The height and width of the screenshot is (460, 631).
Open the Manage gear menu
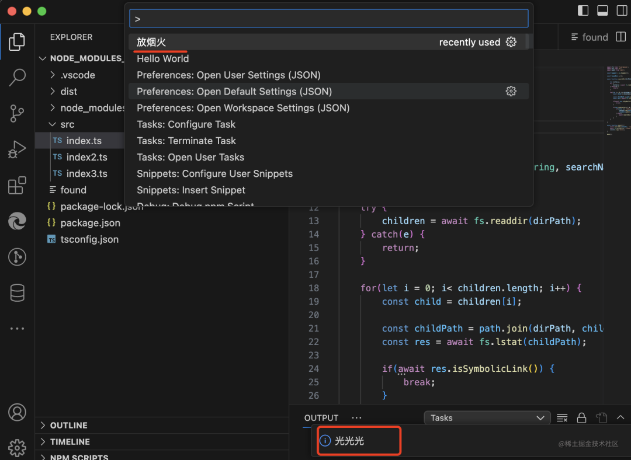click(x=17, y=448)
